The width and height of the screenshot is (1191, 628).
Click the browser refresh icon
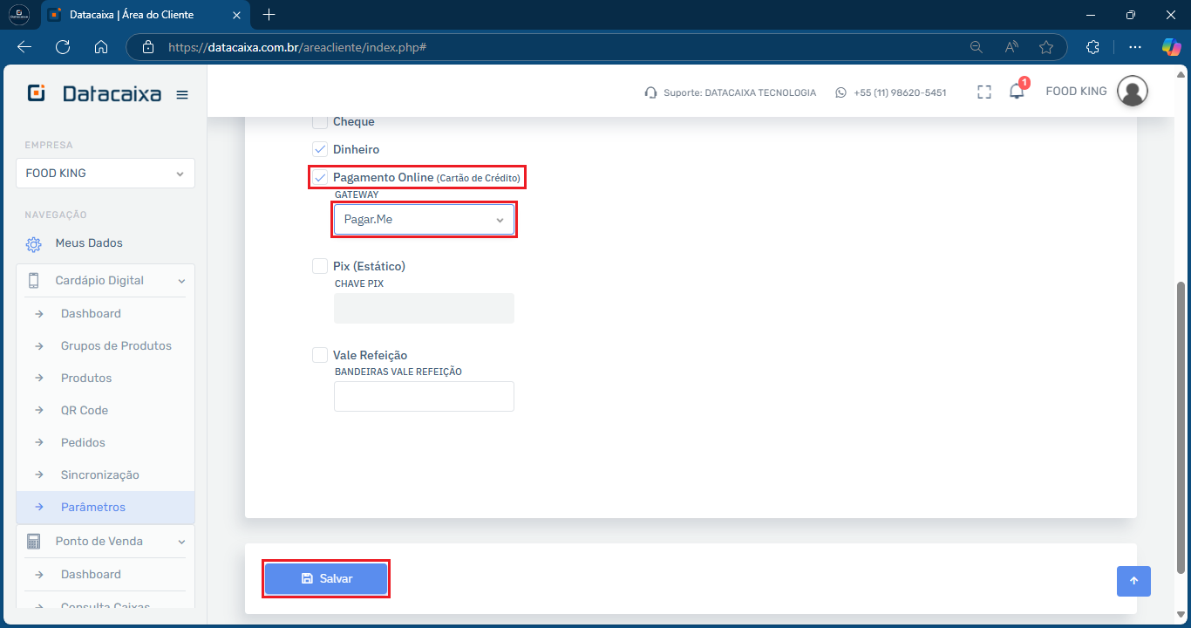[x=63, y=47]
